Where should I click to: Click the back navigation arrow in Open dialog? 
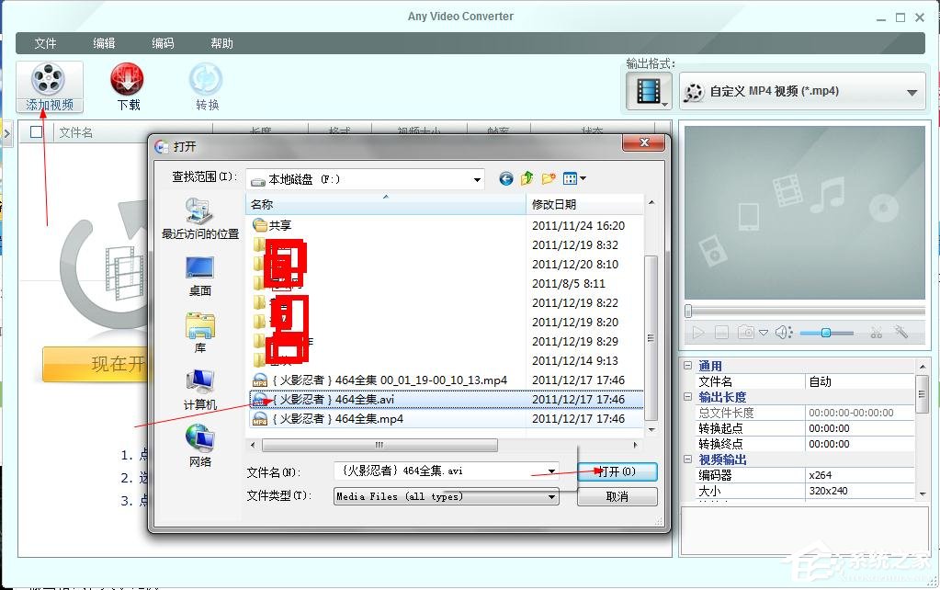[x=505, y=178]
